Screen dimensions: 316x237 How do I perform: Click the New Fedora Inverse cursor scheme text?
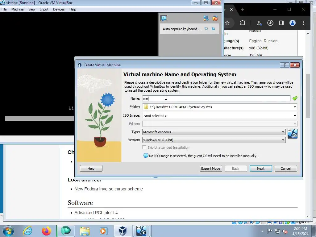109,189
